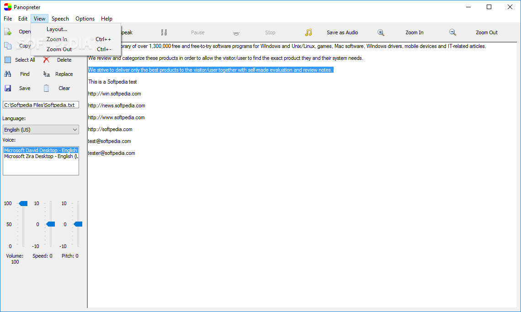The image size is (521, 312).
Task: Click the text http://news.softpedia.com
Action: click(x=117, y=106)
